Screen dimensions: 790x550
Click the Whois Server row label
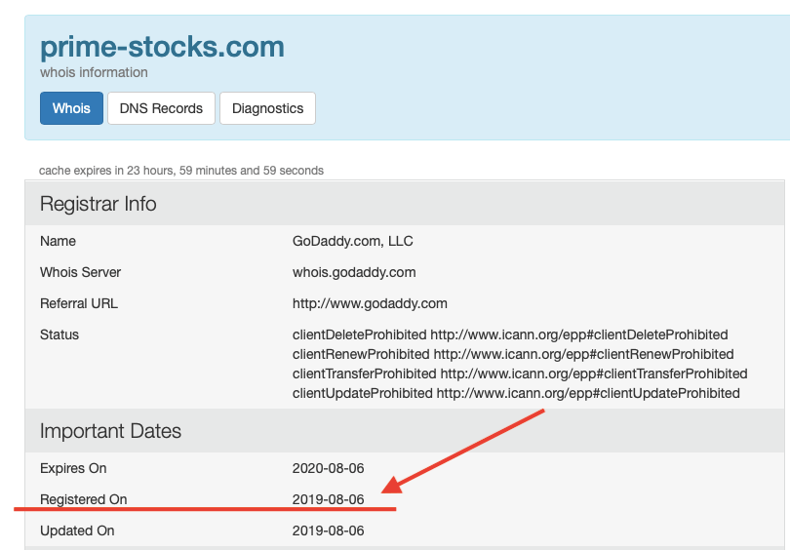pos(81,272)
